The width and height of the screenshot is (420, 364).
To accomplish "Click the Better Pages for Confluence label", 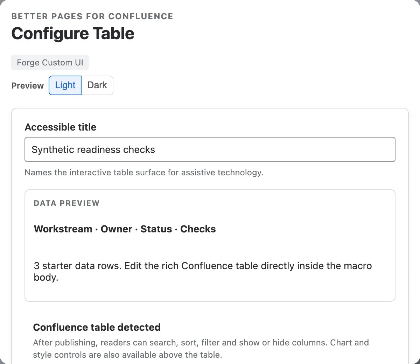I will [92, 16].
